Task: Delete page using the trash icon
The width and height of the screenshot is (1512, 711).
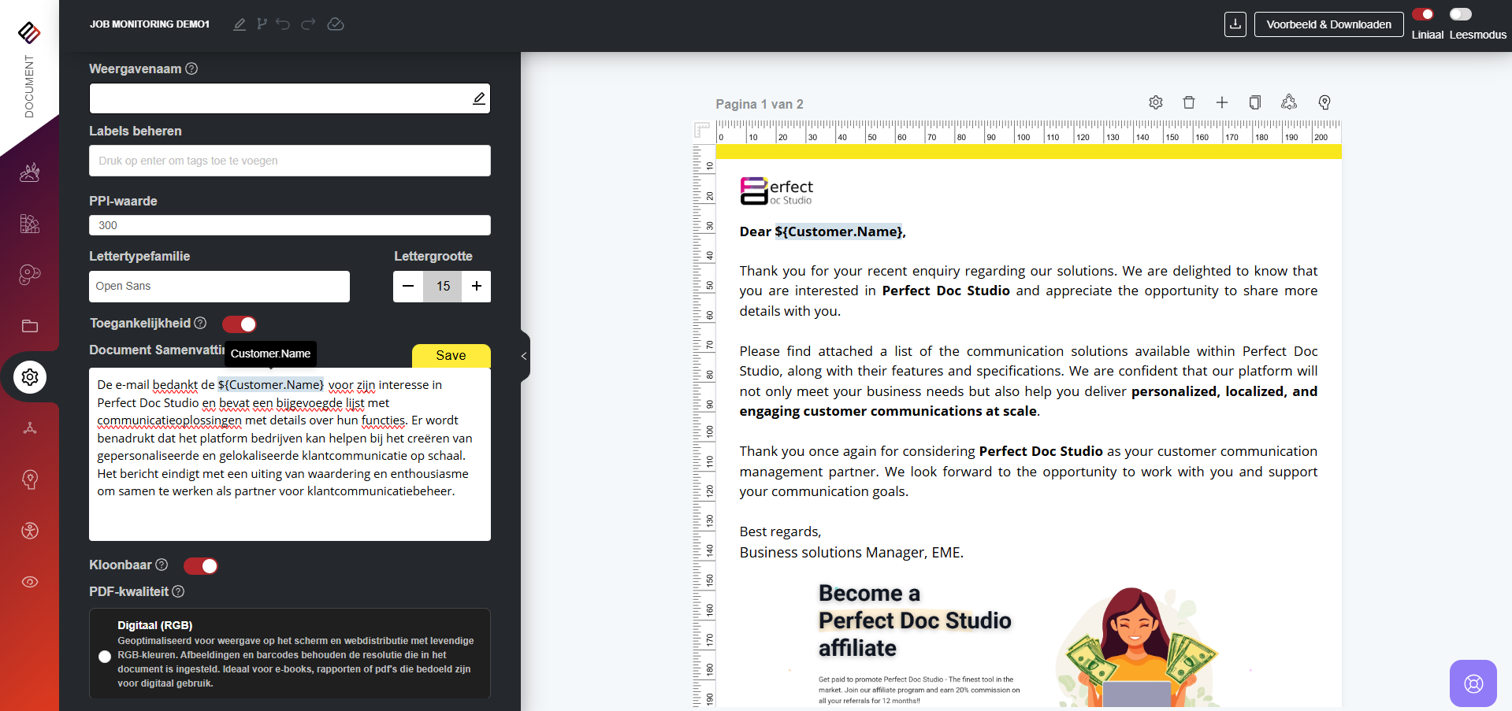Action: [1189, 102]
